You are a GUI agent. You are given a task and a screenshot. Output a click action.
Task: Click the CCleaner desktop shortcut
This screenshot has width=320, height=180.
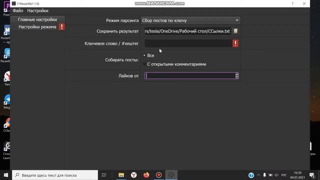pos(6,124)
